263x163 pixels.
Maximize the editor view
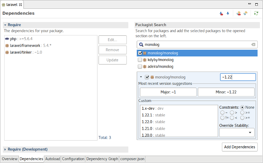coord(256,4)
